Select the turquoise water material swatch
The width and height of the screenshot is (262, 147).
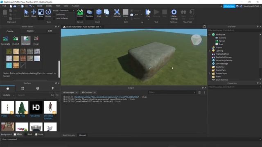click(9, 65)
